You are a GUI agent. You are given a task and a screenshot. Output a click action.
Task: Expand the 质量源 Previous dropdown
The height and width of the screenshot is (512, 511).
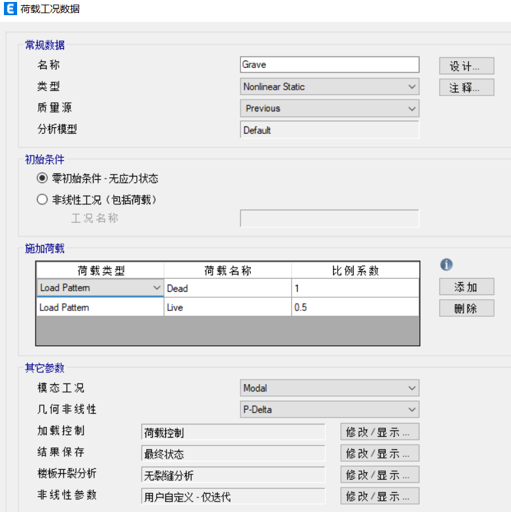330,108
